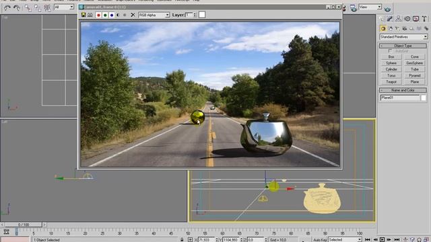The width and height of the screenshot is (431, 242).
Task: Toggle absolute/offset transform type-in mode
Action: point(190,239)
